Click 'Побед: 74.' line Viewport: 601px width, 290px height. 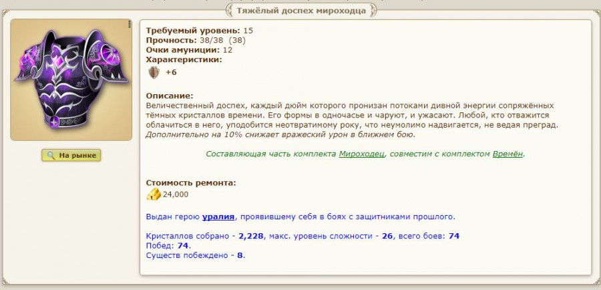coord(169,245)
